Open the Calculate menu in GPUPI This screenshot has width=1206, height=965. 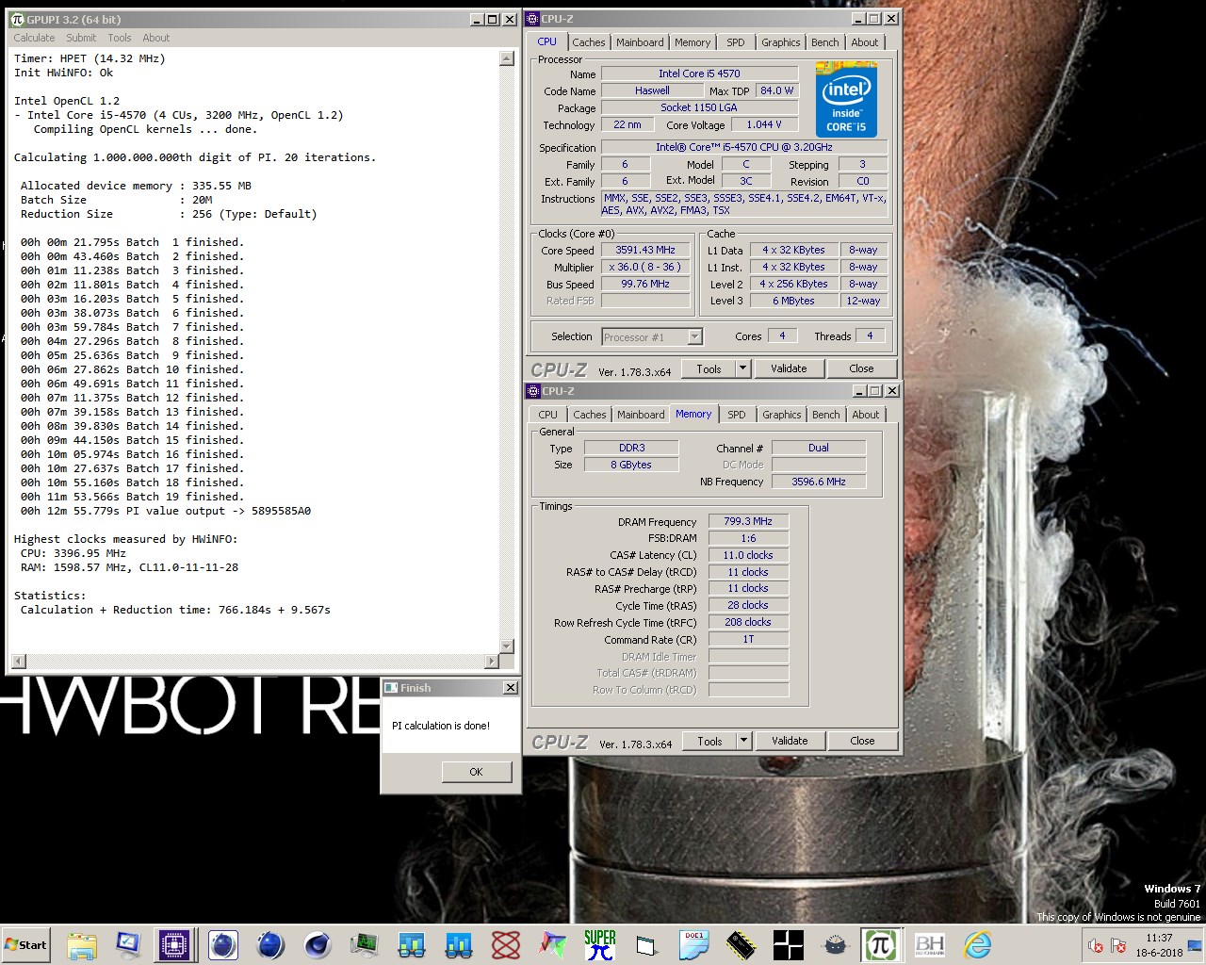click(x=34, y=38)
